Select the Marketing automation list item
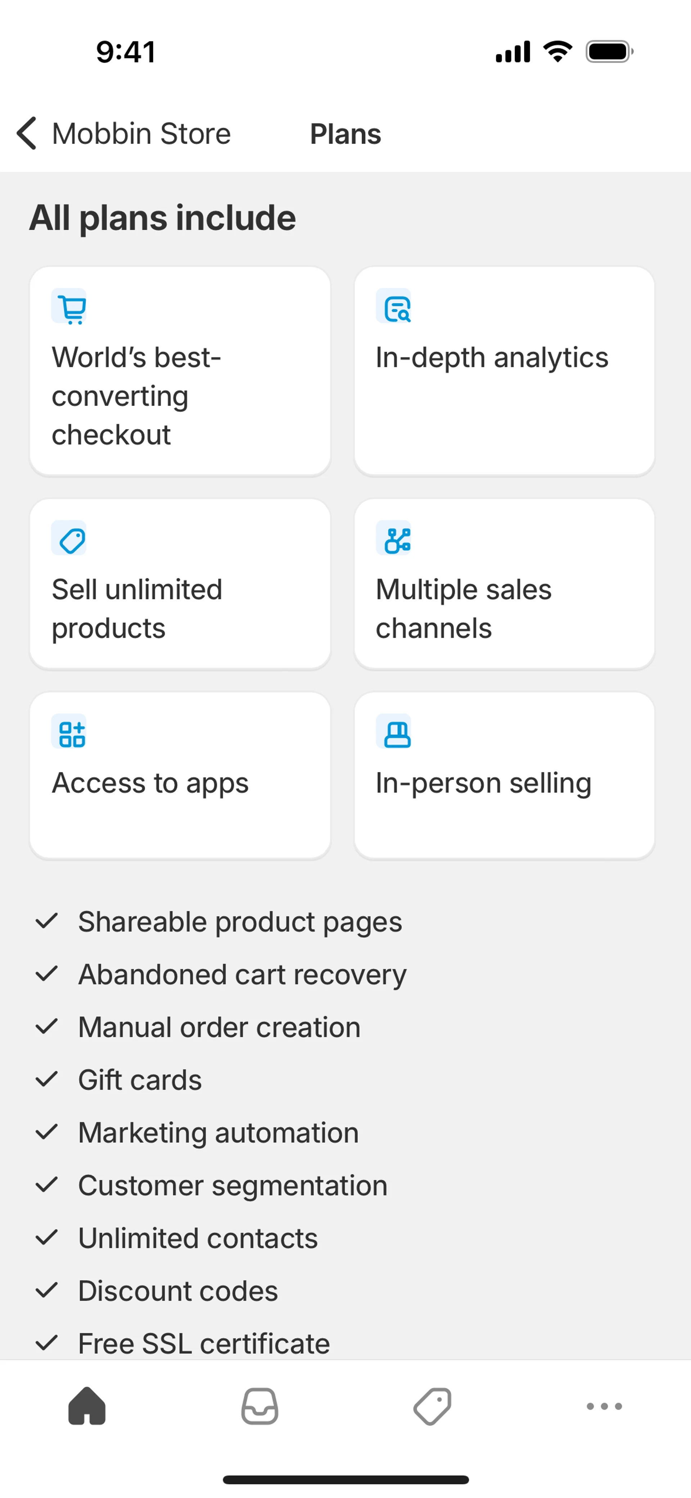The height and width of the screenshot is (1498, 691). [218, 1133]
